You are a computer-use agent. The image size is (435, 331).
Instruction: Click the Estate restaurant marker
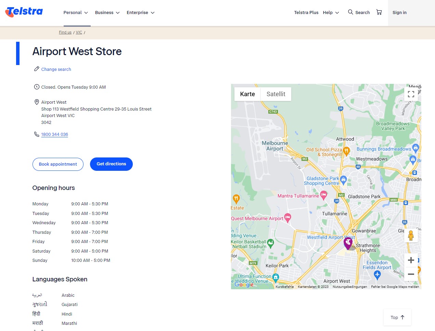pos(236,199)
